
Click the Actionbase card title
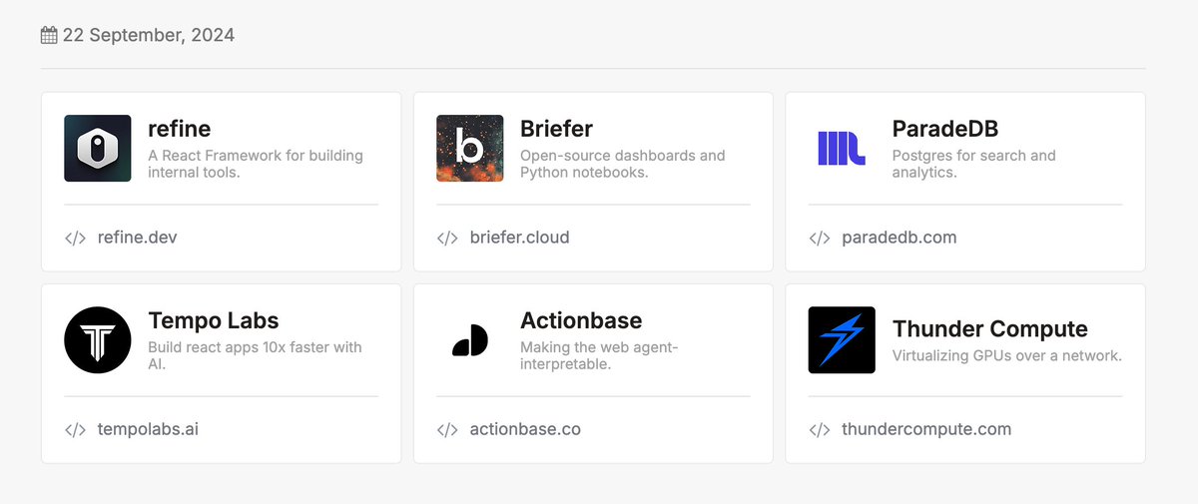(581, 320)
